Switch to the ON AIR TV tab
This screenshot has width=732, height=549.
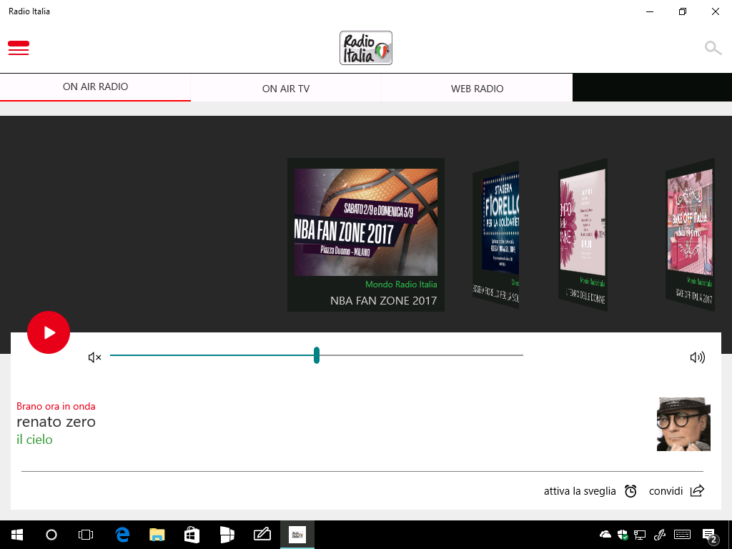point(286,89)
